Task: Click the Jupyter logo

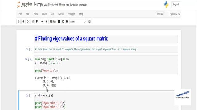Action: [x=25, y=5]
